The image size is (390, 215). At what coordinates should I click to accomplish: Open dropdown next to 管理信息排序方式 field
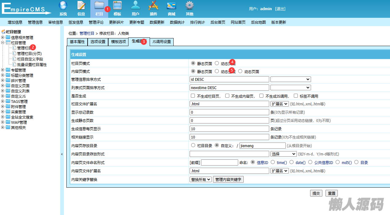[x=290, y=79]
